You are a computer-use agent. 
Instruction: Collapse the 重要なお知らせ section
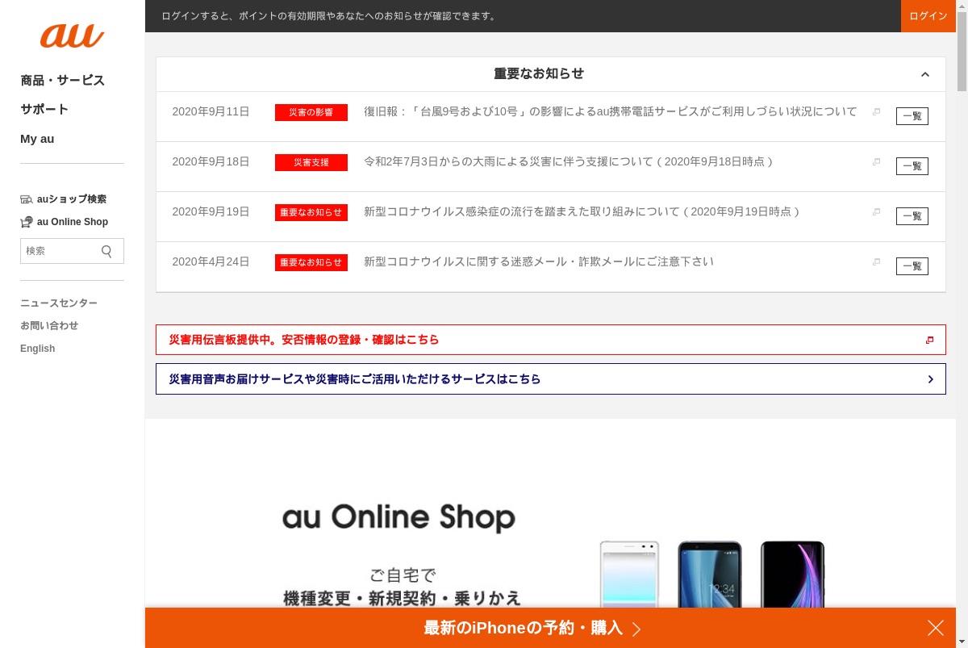click(925, 74)
